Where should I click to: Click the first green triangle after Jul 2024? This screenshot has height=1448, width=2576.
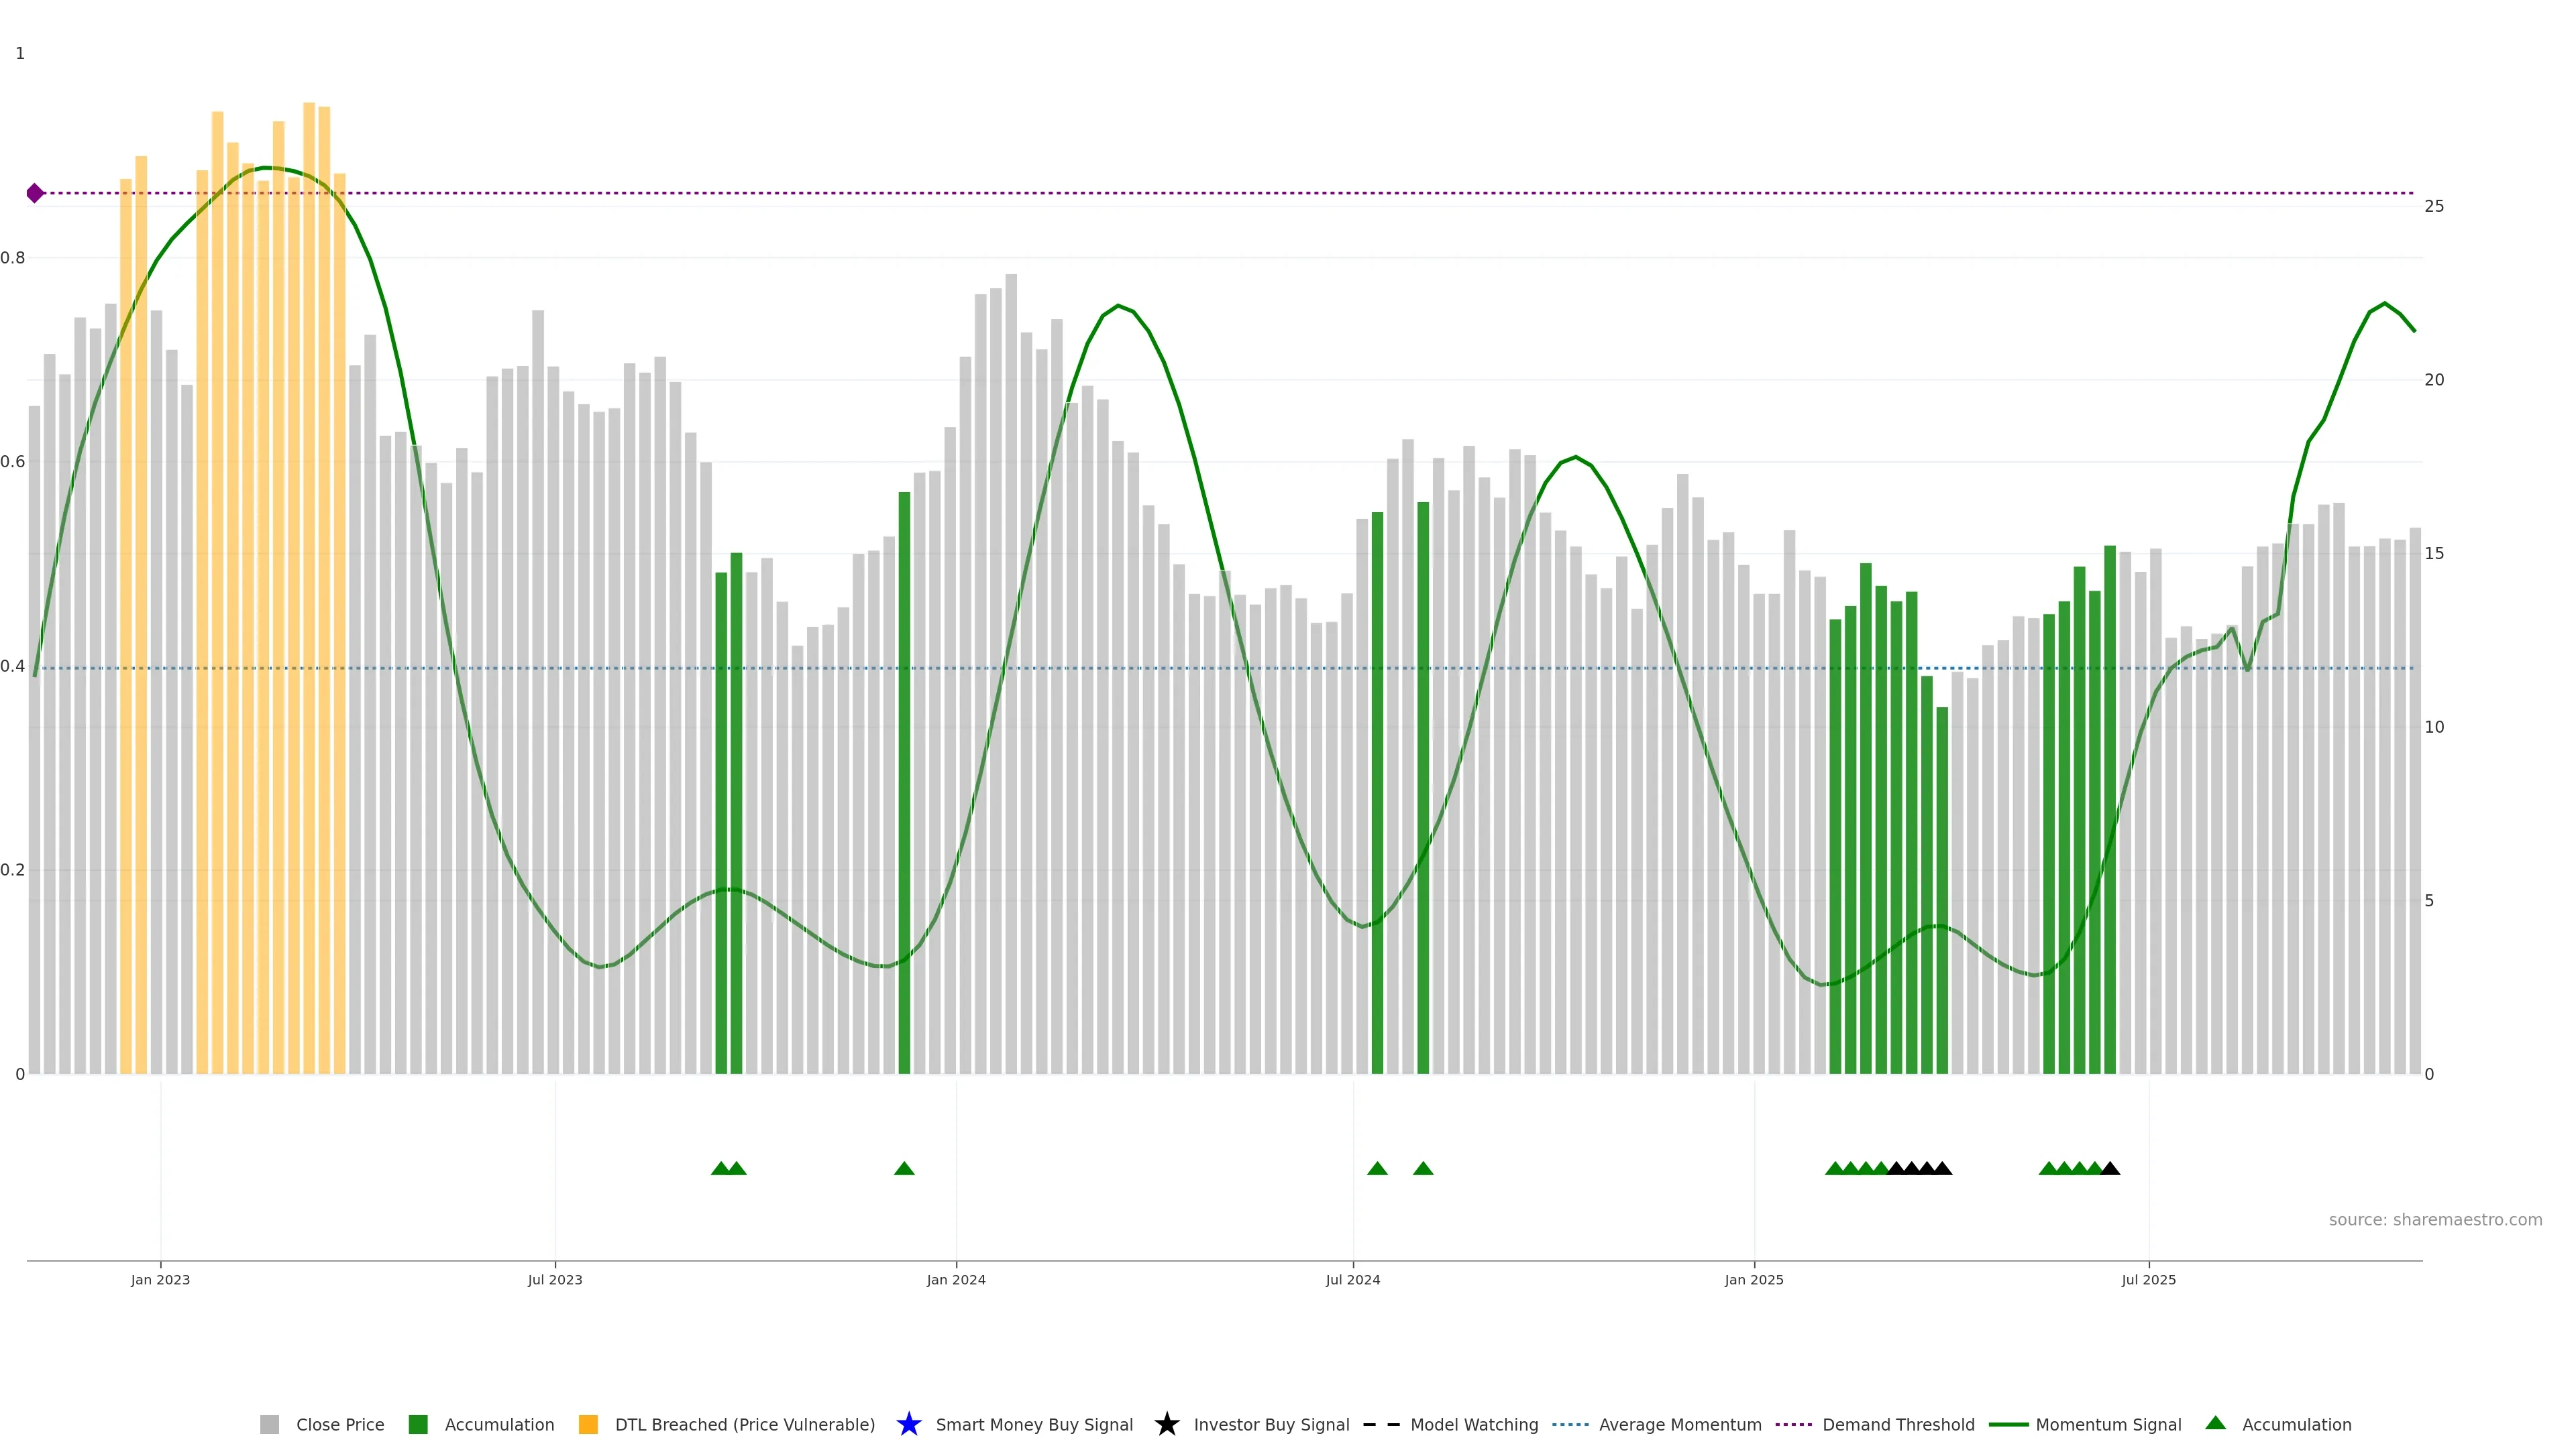tap(1377, 1168)
